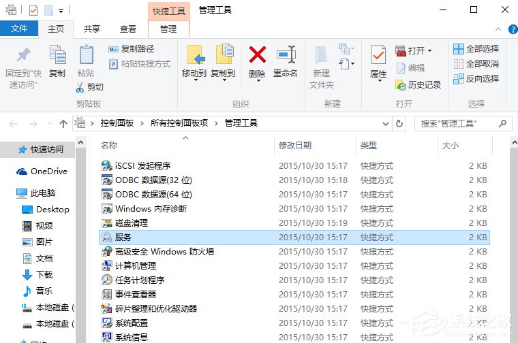Open History (历史记录)
The image size is (518, 343).
(418, 85)
